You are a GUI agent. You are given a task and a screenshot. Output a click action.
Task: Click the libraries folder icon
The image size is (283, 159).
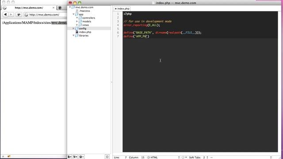coord(76,35)
